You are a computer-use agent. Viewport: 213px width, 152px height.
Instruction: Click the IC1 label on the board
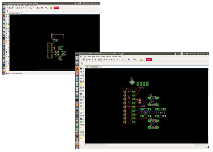point(127,89)
